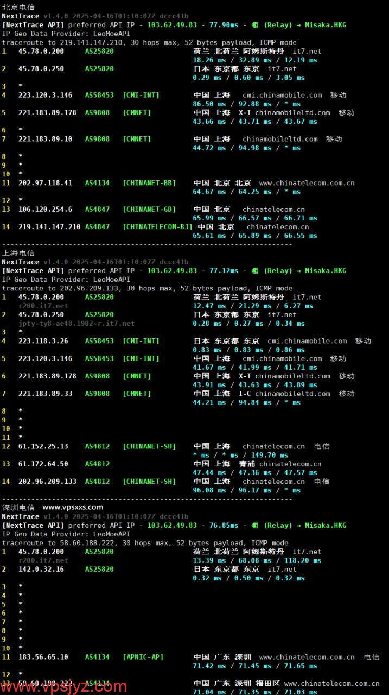Select the 77.12ms API latency value
The image size is (389, 695).
coord(224,270)
